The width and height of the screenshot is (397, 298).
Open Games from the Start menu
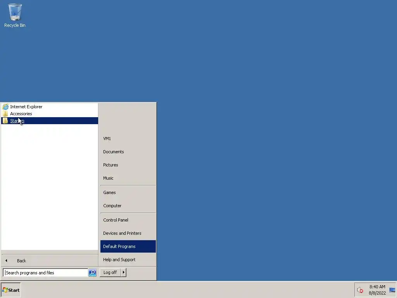coord(128,192)
